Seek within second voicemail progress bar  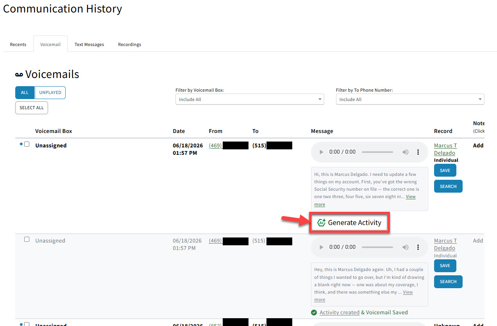pos(377,247)
